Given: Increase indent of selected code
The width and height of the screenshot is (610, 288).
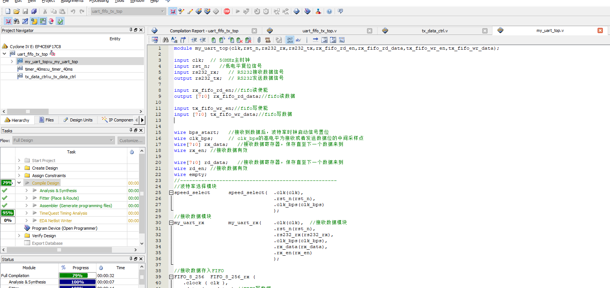Looking at the screenshot, I should tap(194, 40).
